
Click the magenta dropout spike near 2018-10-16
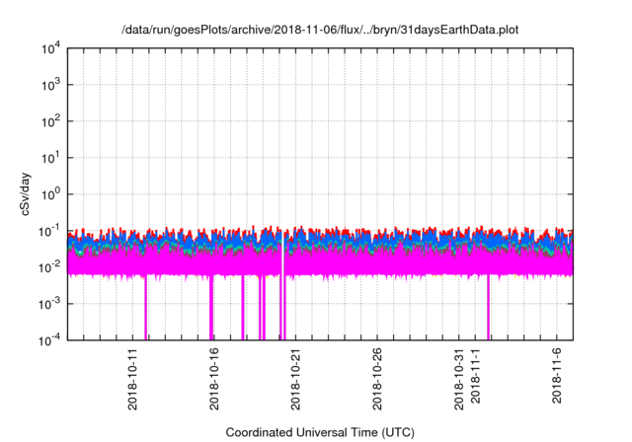[211, 308]
